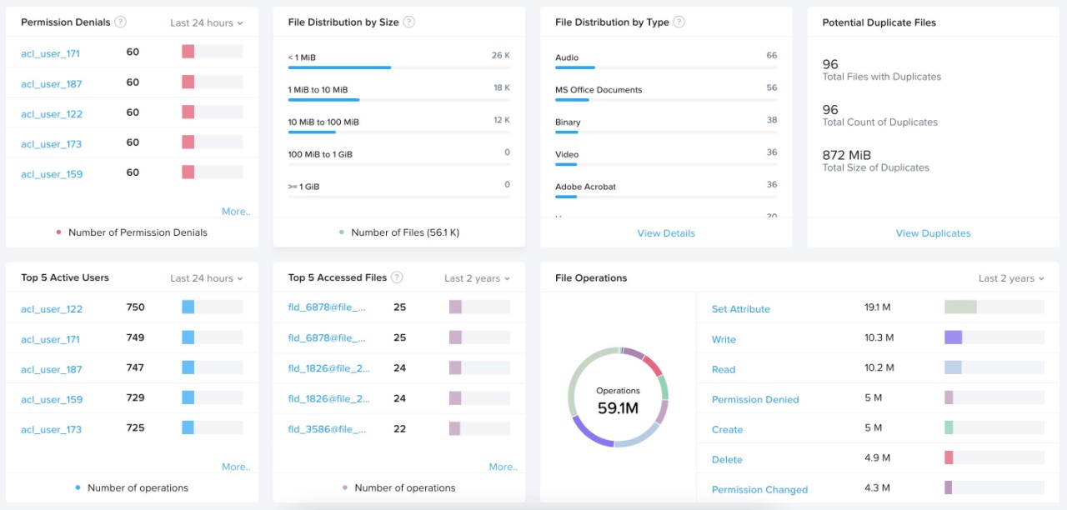Click View Details under File Distribution by Type
This screenshot has height=510, width=1067.
pos(665,233)
